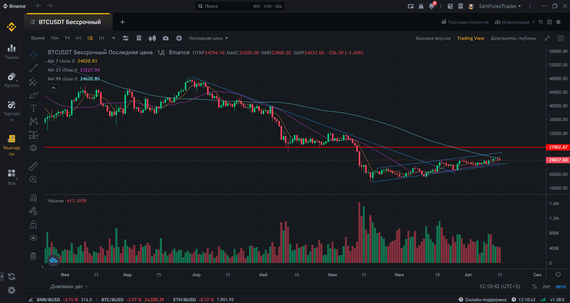This screenshot has height=303, width=570.
Task: Open the Последняя цена price dropdown
Action: [x=208, y=38]
